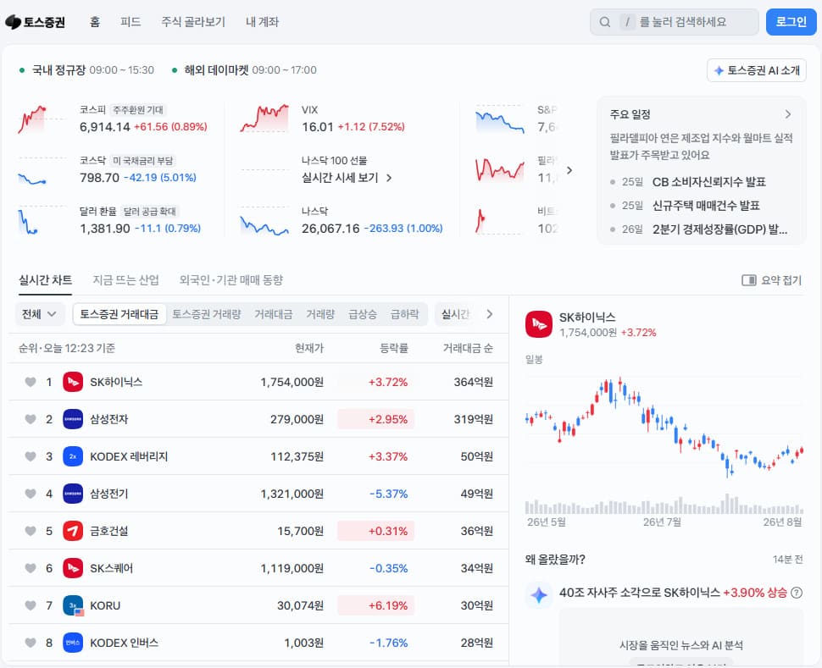
Task: Favorite KODEX 레버리지 with the heart
Action: (x=31, y=456)
